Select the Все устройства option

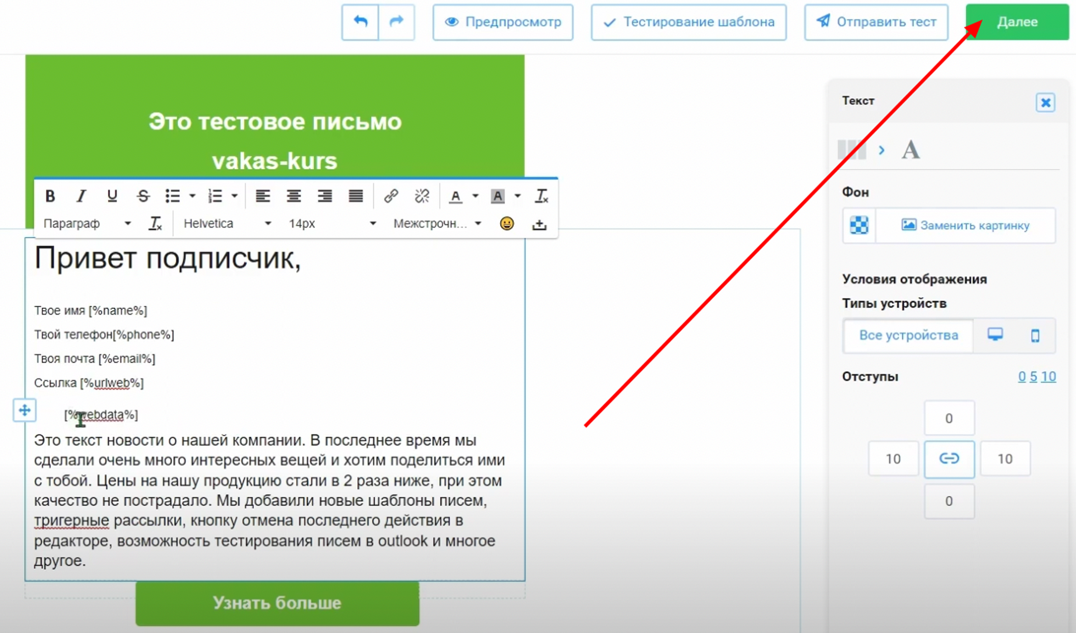(908, 335)
